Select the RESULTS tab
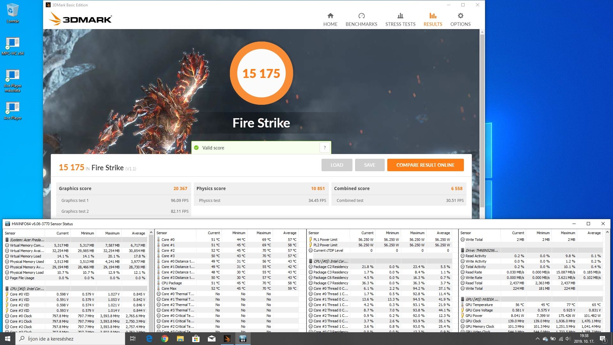Viewport: 613px width, 345px height. [x=433, y=19]
